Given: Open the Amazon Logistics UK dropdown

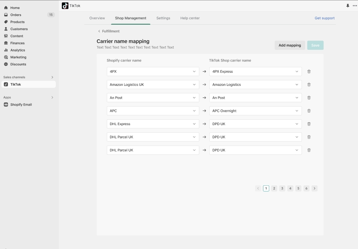Looking at the screenshot, I should [153, 85].
